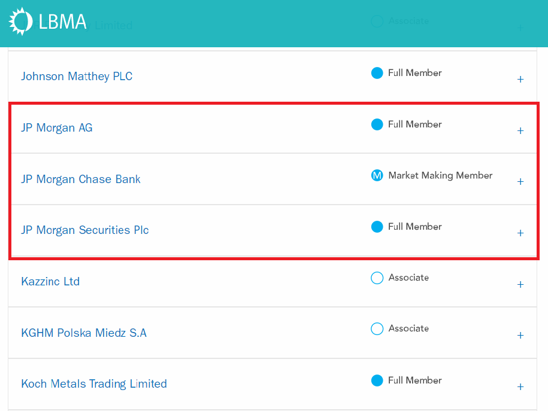Click KGHM Polska Miedz Associate circle icon

pos(377,328)
